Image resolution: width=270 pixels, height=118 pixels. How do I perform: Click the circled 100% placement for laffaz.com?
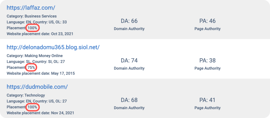(33, 28)
